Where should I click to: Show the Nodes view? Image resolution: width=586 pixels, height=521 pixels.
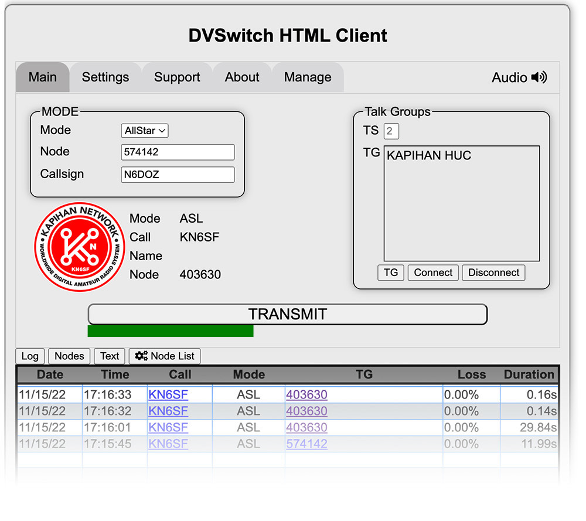click(x=69, y=356)
